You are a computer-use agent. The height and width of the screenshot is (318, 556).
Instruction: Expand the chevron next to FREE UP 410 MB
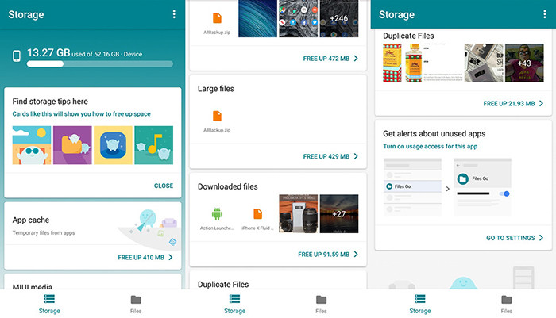170,257
